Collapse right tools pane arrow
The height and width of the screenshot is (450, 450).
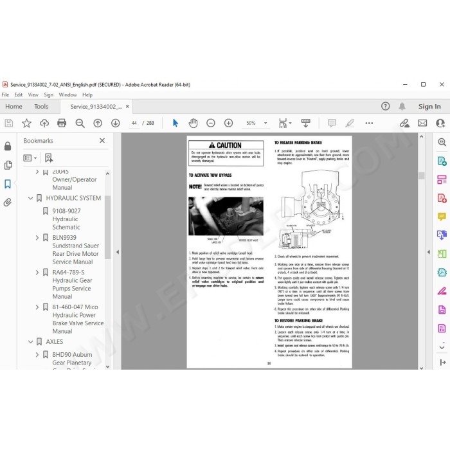pos(429,252)
